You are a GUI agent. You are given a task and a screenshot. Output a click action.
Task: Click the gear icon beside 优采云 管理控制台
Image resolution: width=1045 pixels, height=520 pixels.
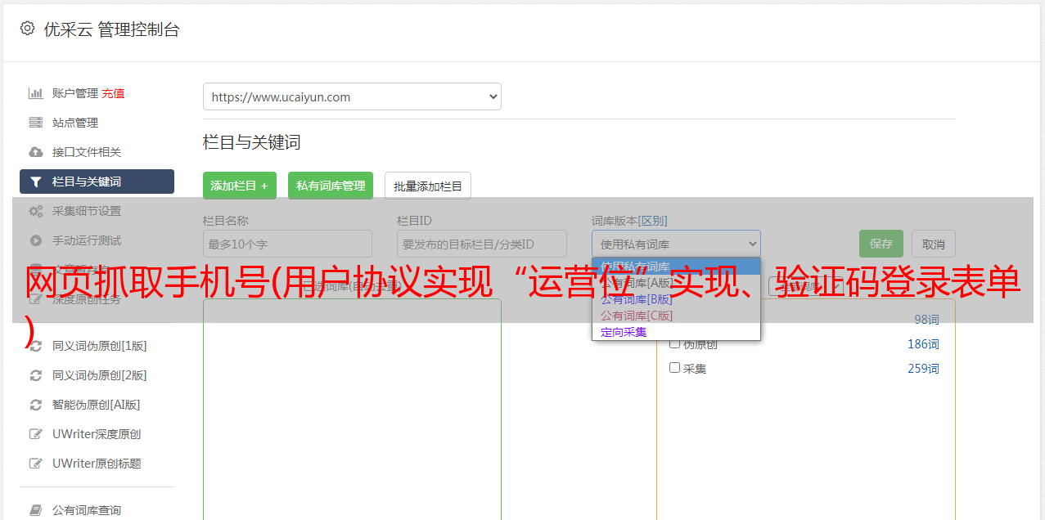pos(27,29)
